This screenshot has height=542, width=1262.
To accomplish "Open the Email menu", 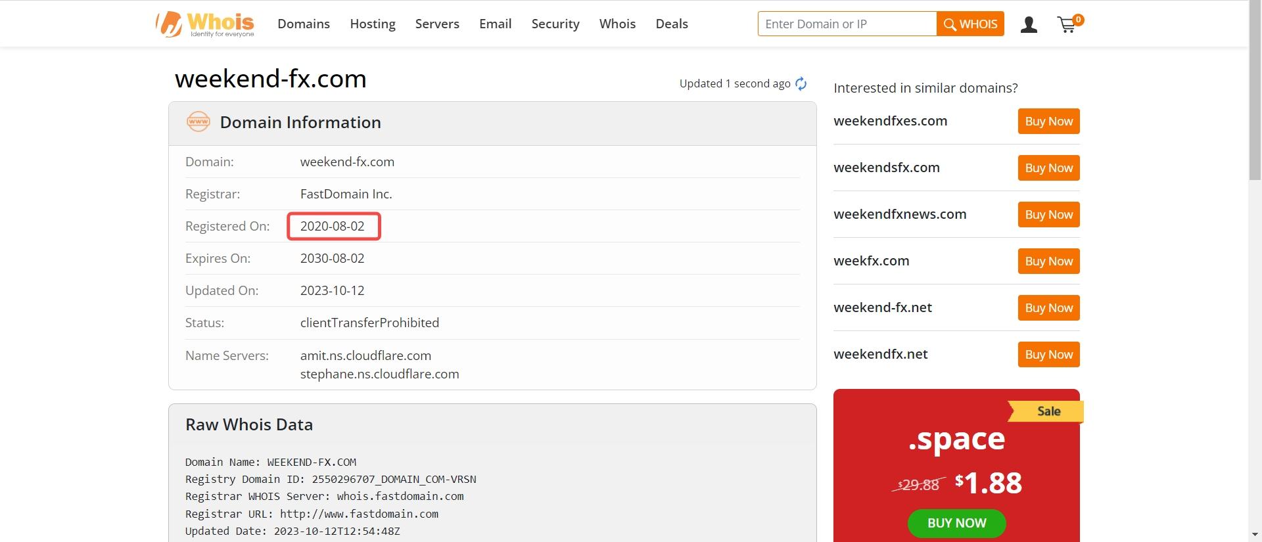I will coord(495,24).
